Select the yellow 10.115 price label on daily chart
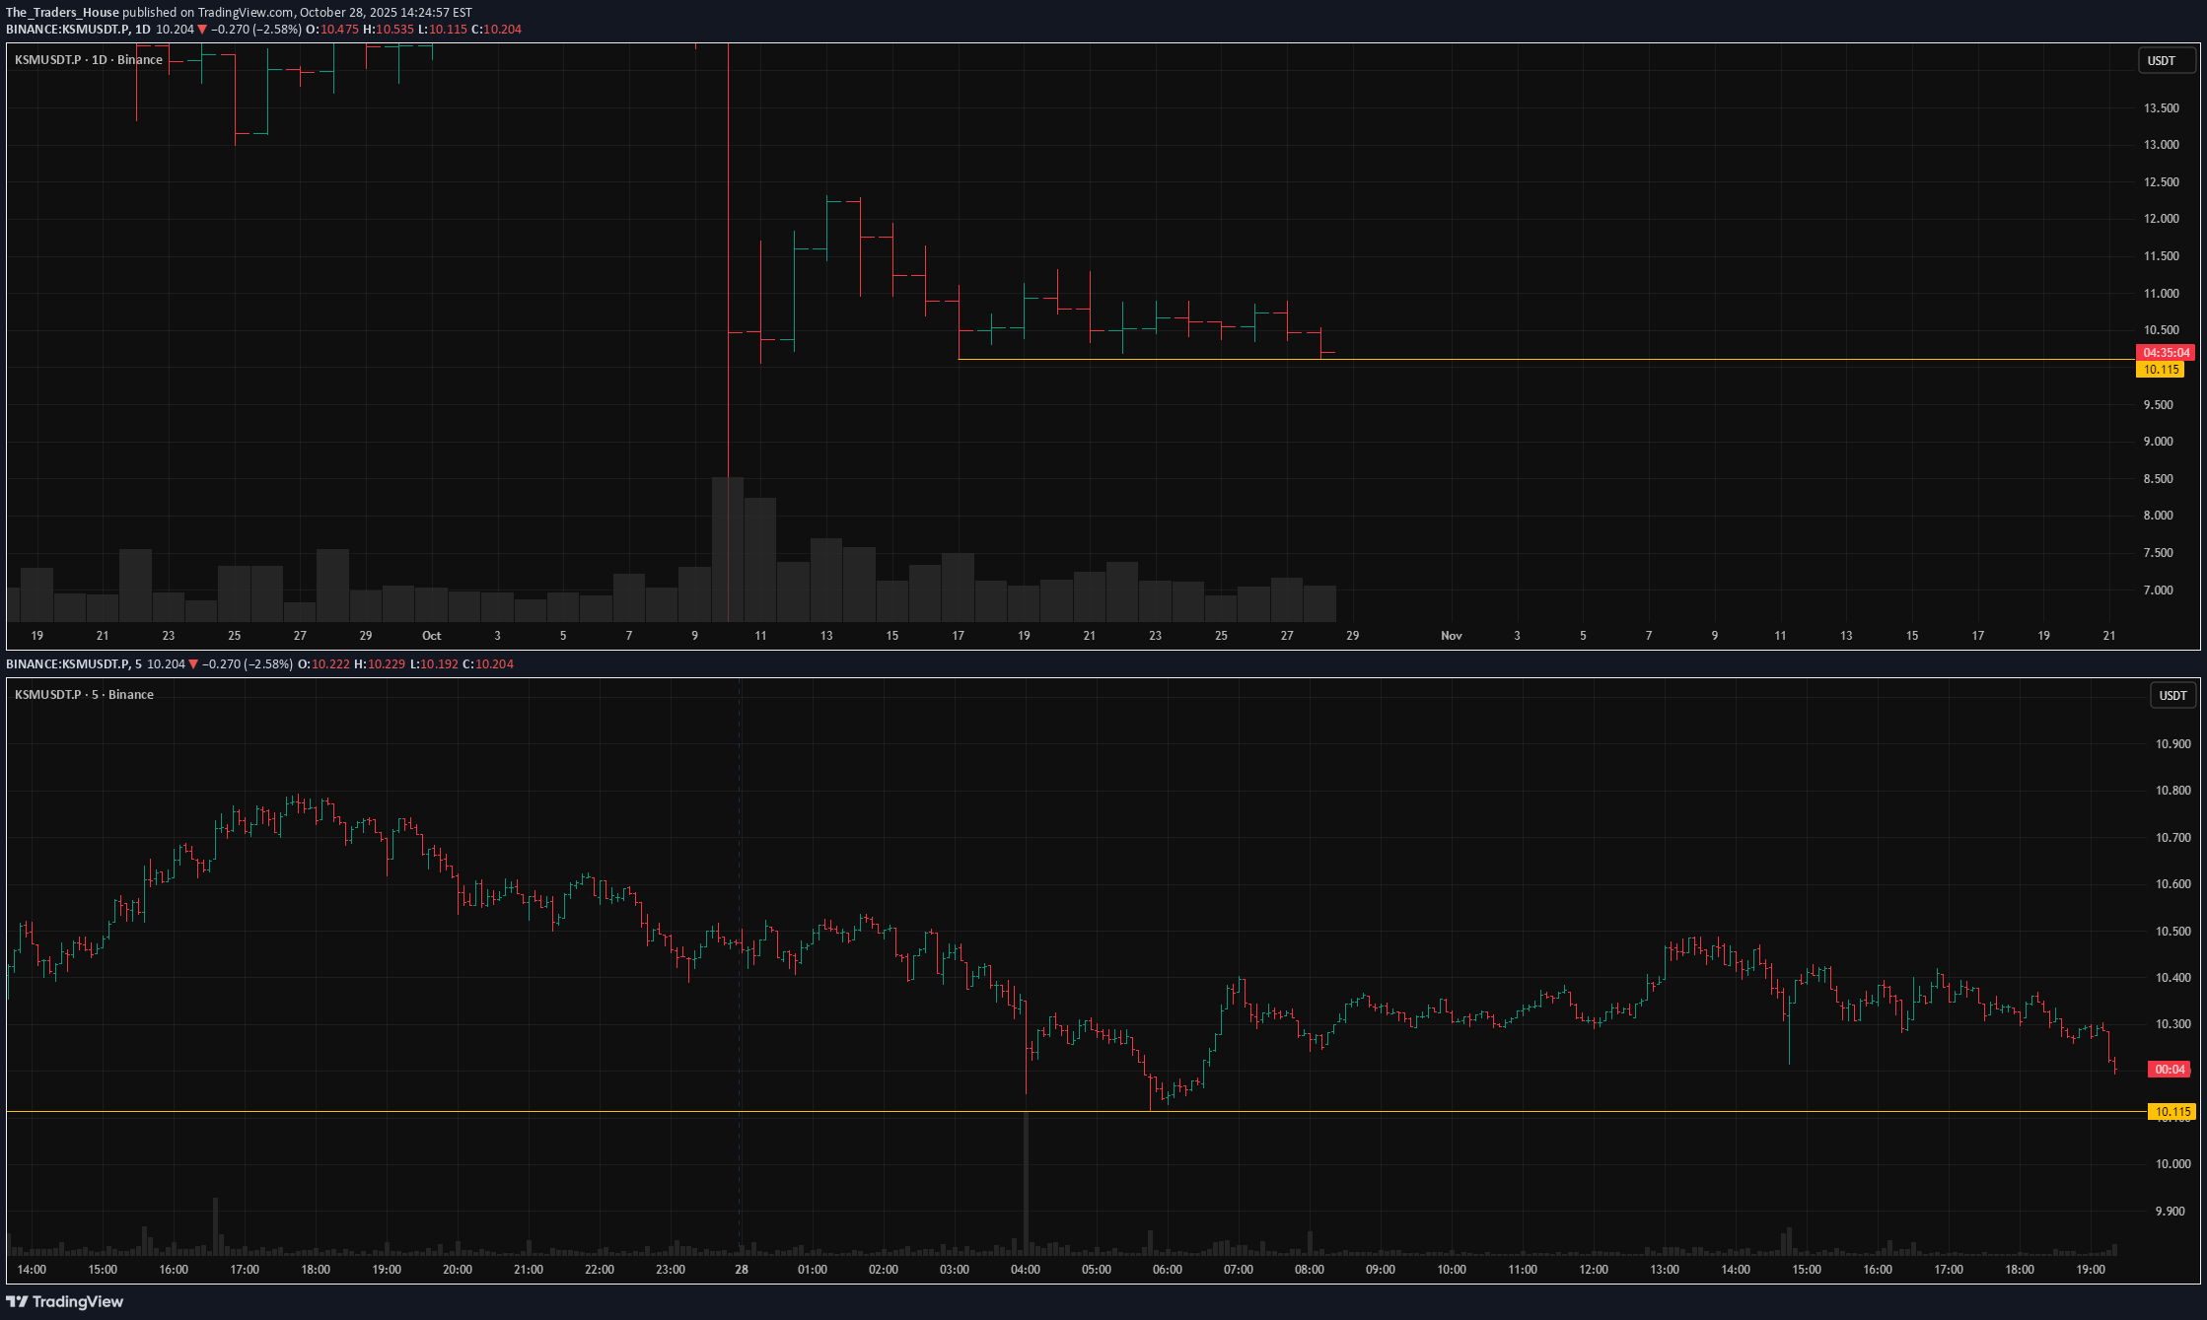The height and width of the screenshot is (1320, 2207). [2161, 370]
